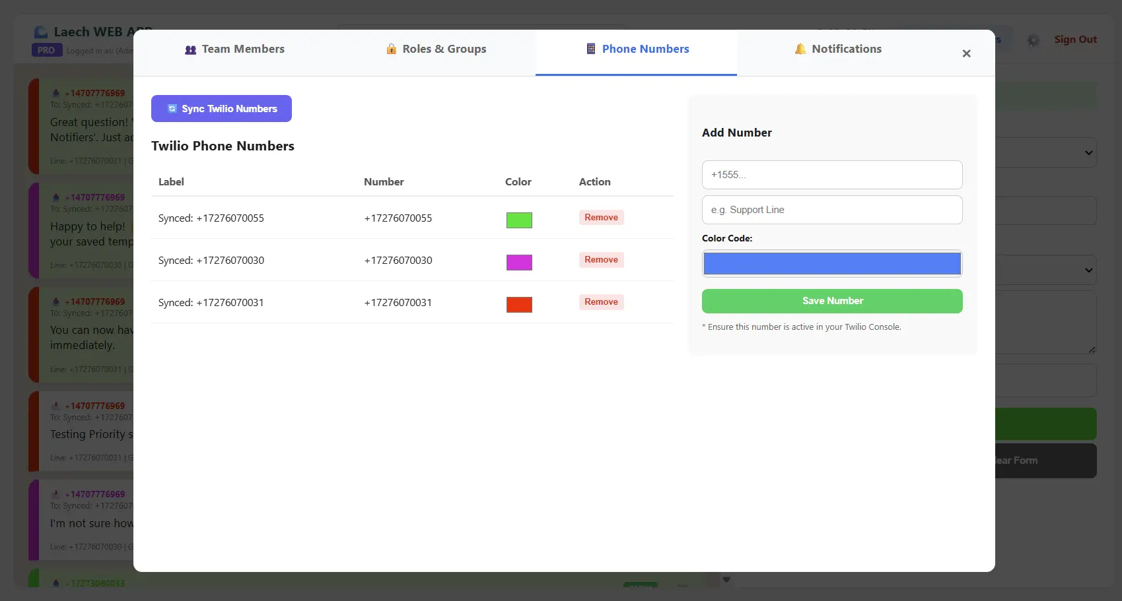Click the lock icon on Roles & Groups tab

click(x=391, y=49)
